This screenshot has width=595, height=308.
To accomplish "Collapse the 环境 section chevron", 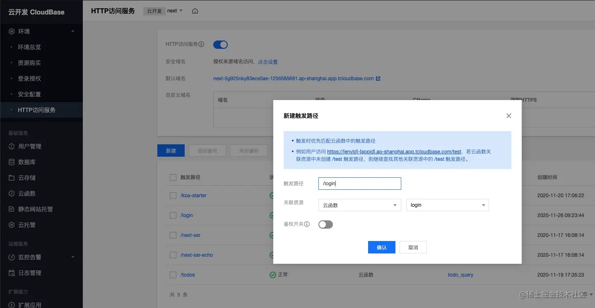I will pyautogui.click(x=72, y=31).
